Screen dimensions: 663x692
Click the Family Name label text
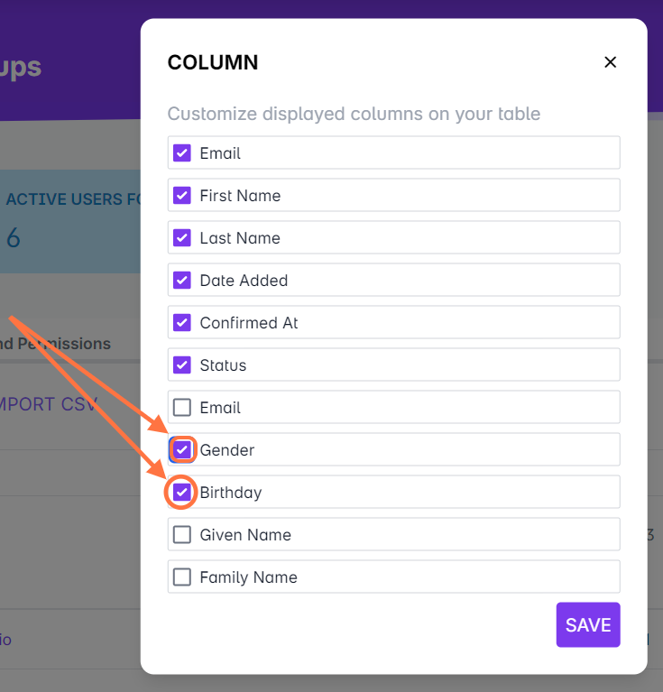pos(248,577)
